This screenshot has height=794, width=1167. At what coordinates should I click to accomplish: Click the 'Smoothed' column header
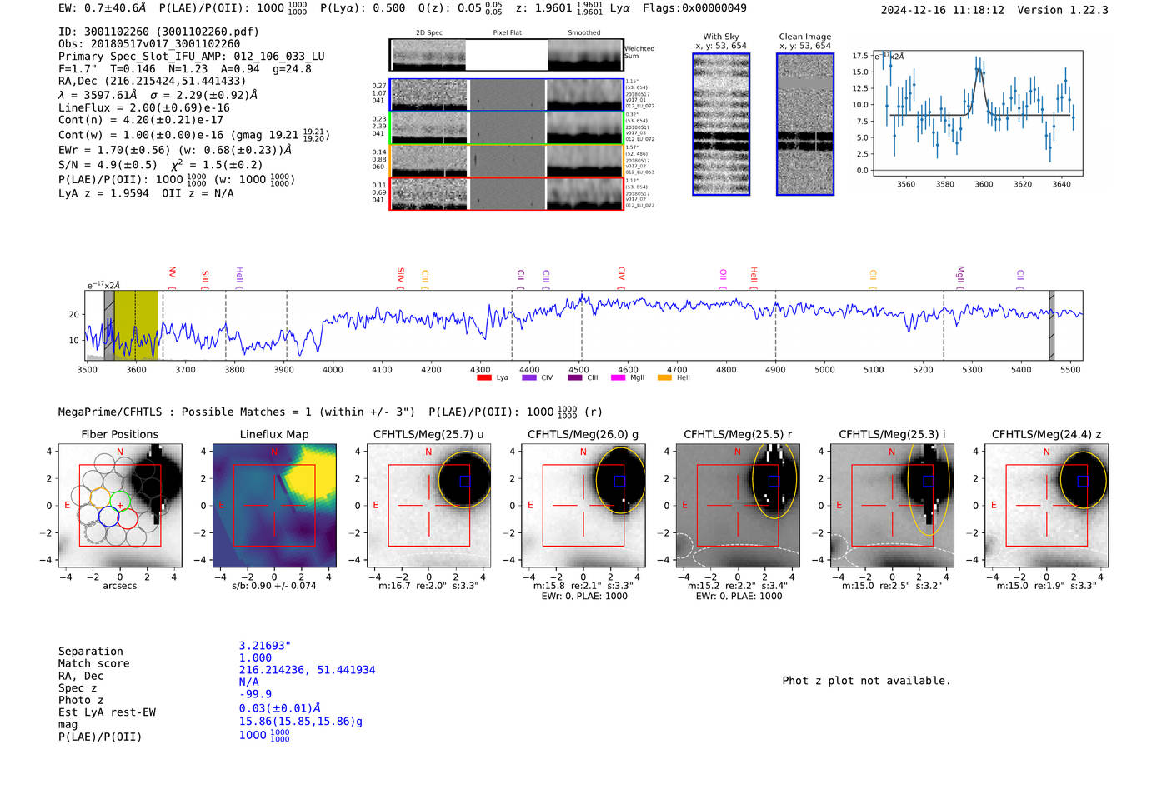click(583, 32)
